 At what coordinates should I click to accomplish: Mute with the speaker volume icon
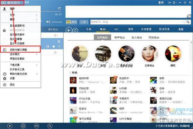pos(48,22)
